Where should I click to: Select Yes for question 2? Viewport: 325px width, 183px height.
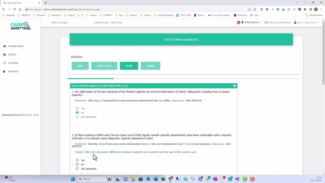click(x=77, y=160)
